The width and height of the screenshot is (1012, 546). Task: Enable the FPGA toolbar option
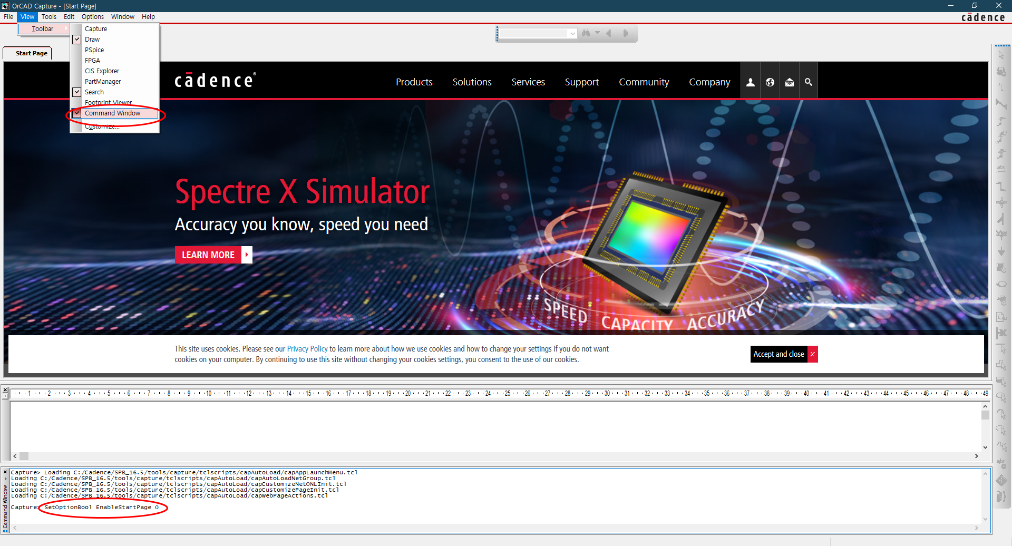(114, 61)
